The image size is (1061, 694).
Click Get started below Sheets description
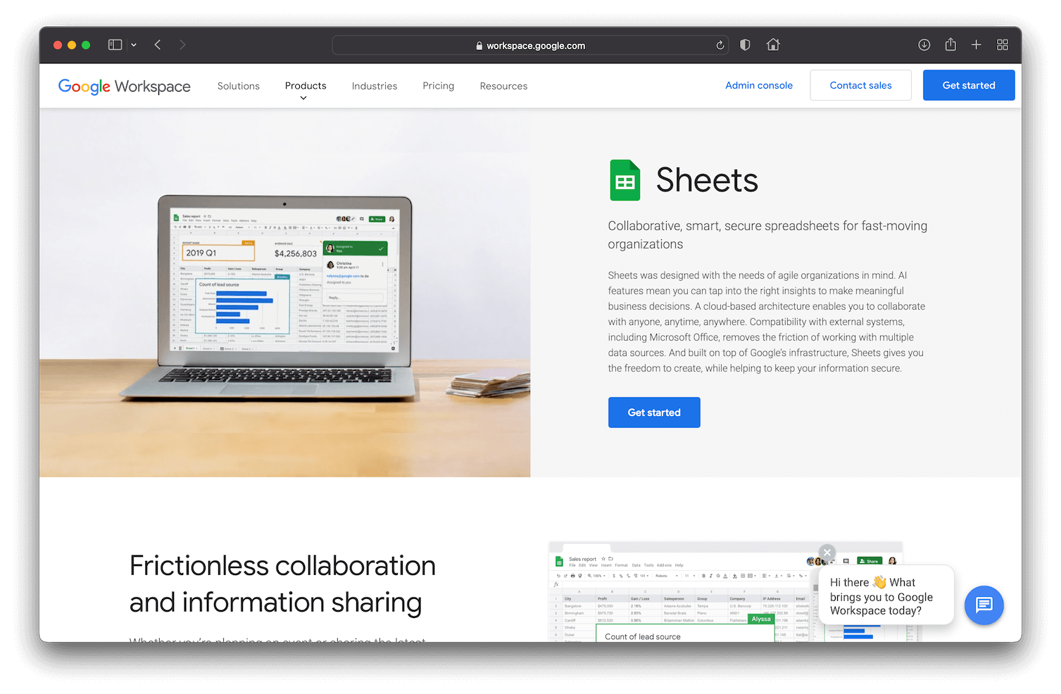[654, 412]
